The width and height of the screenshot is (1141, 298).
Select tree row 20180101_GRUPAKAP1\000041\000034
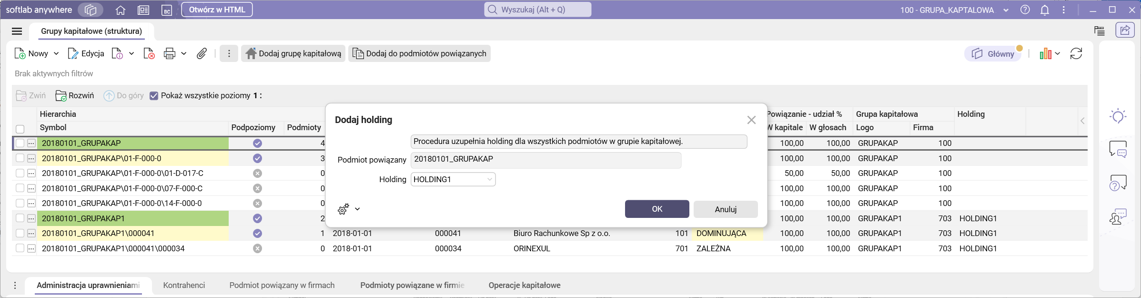(113, 248)
